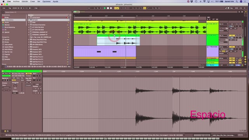Click the macOS Spotlight search icon
249x140 pixels.
pyautogui.click(x=237, y=2)
